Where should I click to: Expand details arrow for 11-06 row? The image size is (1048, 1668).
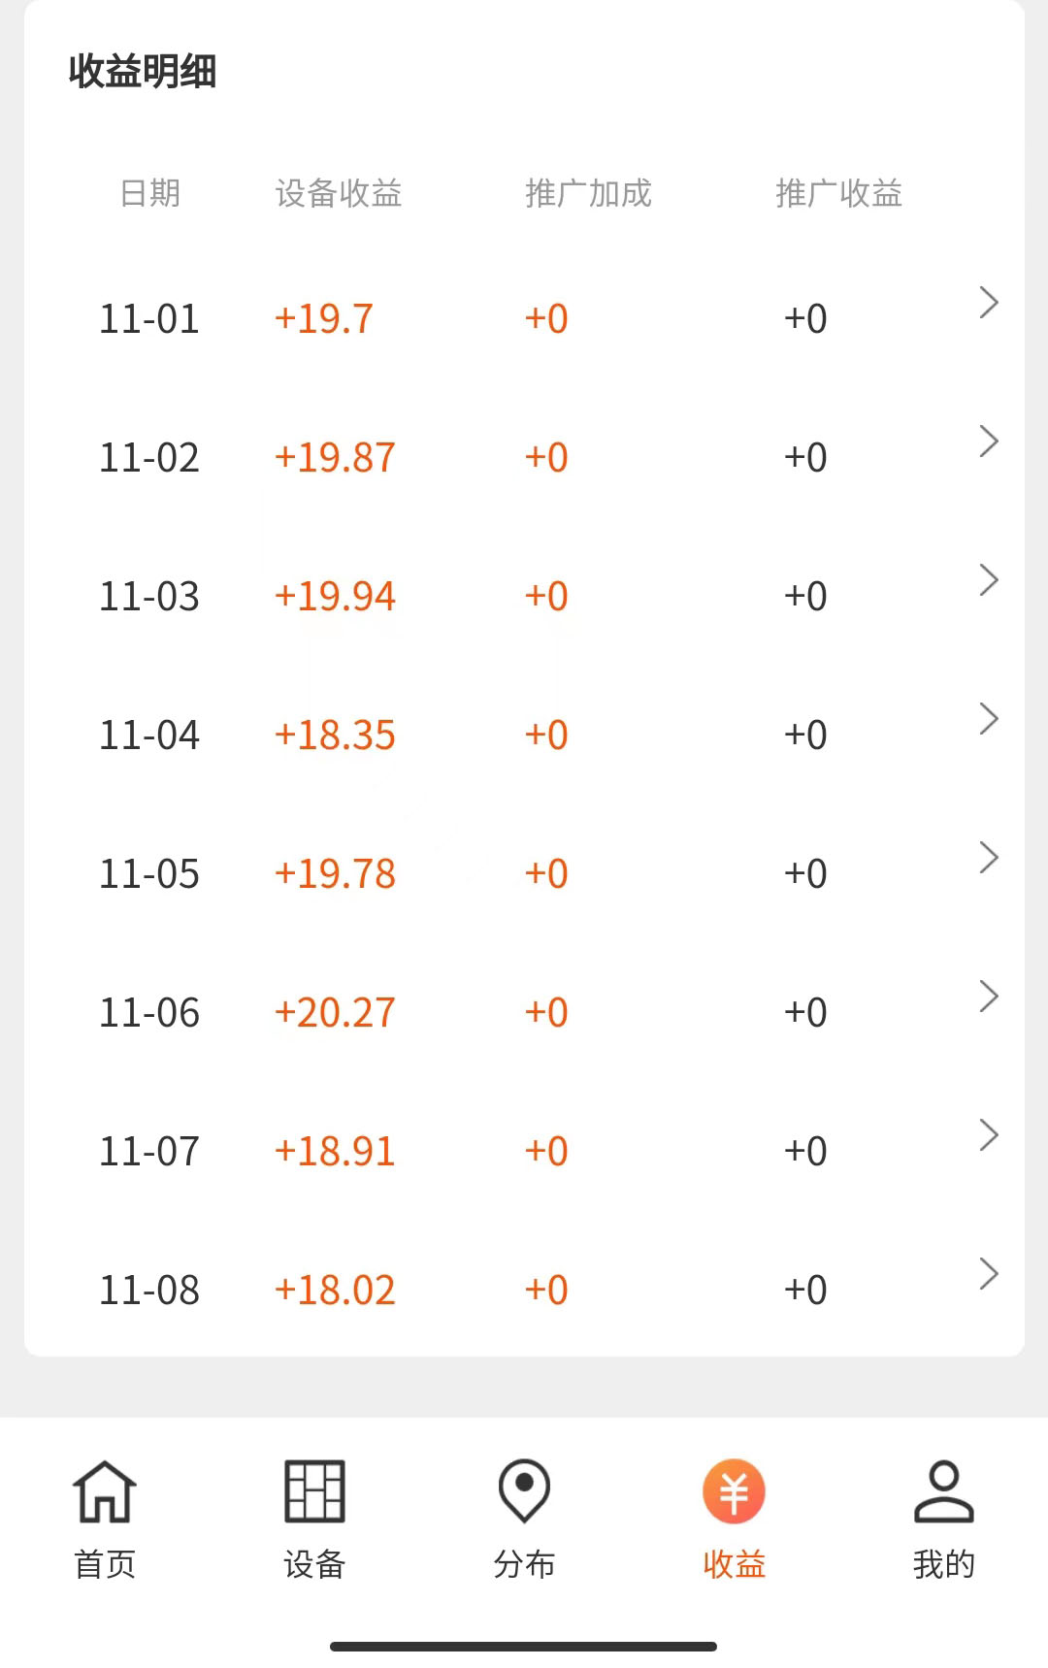click(x=989, y=997)
